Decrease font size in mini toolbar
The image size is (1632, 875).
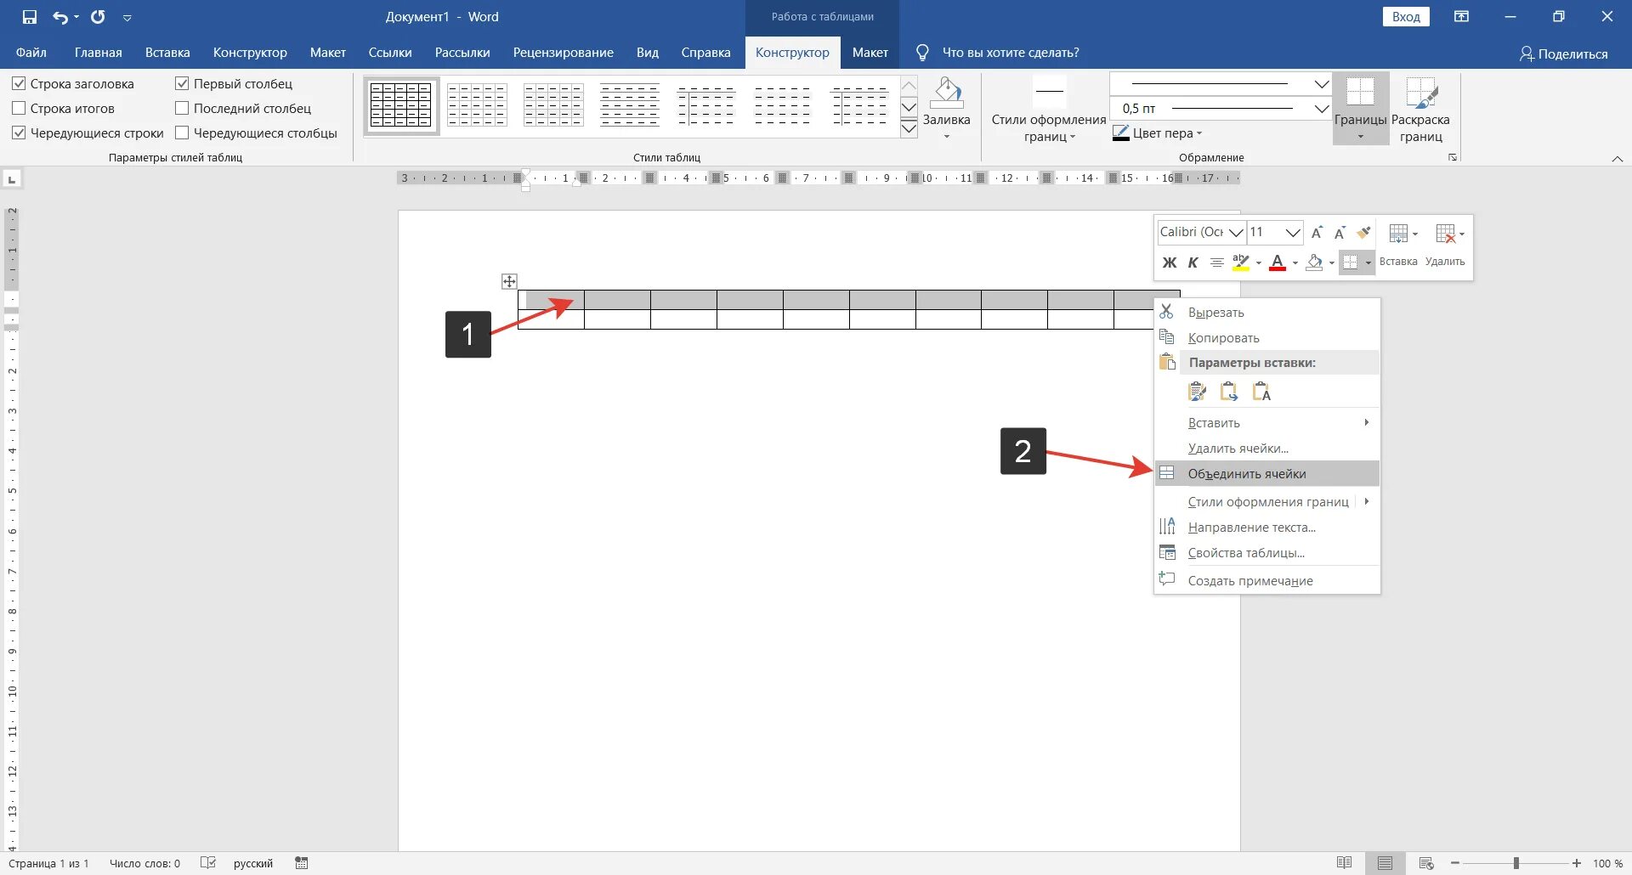point(1340,233)
